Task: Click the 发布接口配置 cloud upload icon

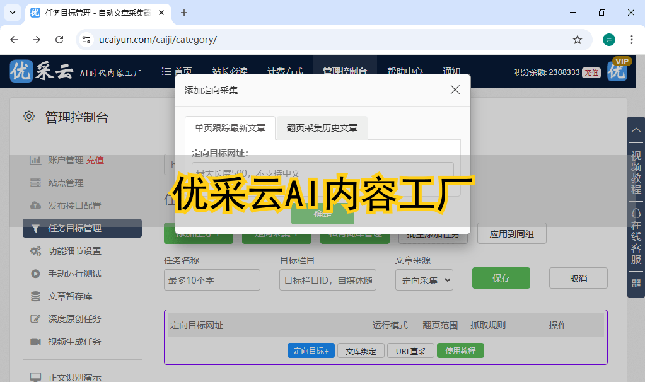Action: coord(36,205)
